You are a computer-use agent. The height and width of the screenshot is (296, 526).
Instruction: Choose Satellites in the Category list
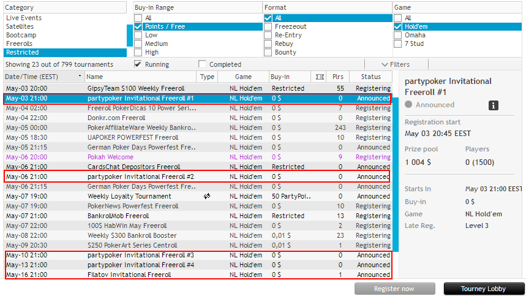pyautogui.click(x=20, y=27)
